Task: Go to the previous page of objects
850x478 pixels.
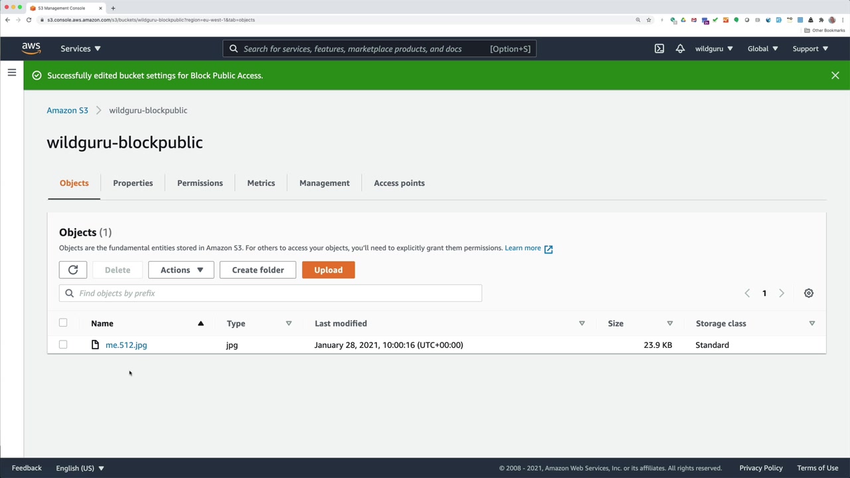Action: [747, 293]
